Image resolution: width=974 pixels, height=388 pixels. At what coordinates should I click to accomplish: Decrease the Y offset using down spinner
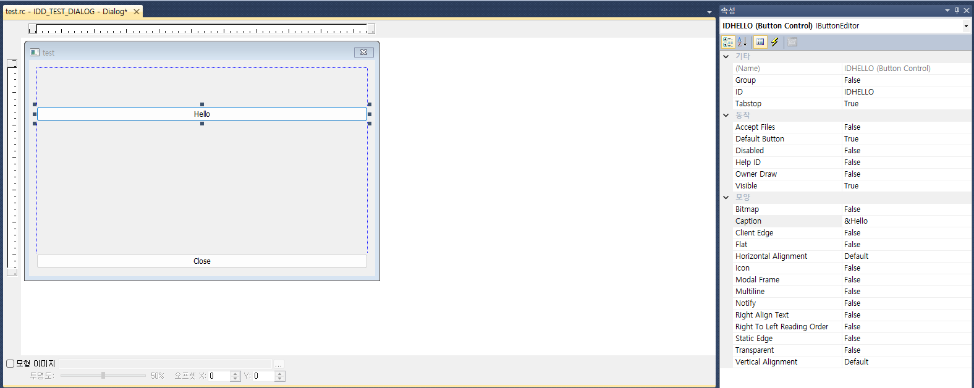point(279,378)
